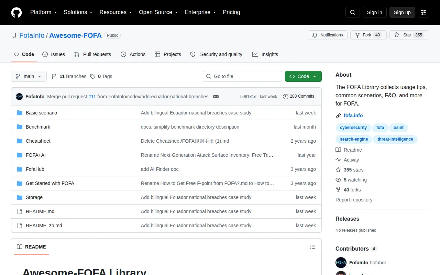Open the 40 forks link in About
The height and width of the screenshot is (275, 440).
click(x=348, y=190)
